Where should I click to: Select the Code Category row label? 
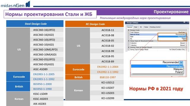click(134, 32)
